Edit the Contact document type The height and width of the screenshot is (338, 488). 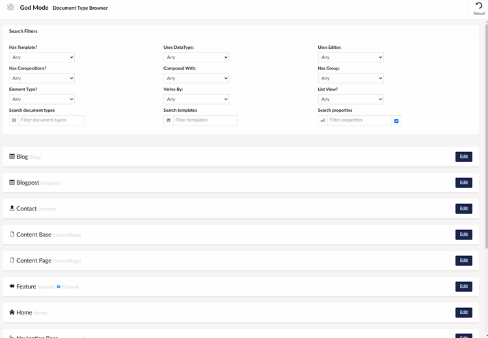[464, 209]
